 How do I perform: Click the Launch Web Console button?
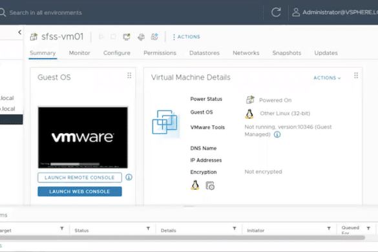coord(79,191)
